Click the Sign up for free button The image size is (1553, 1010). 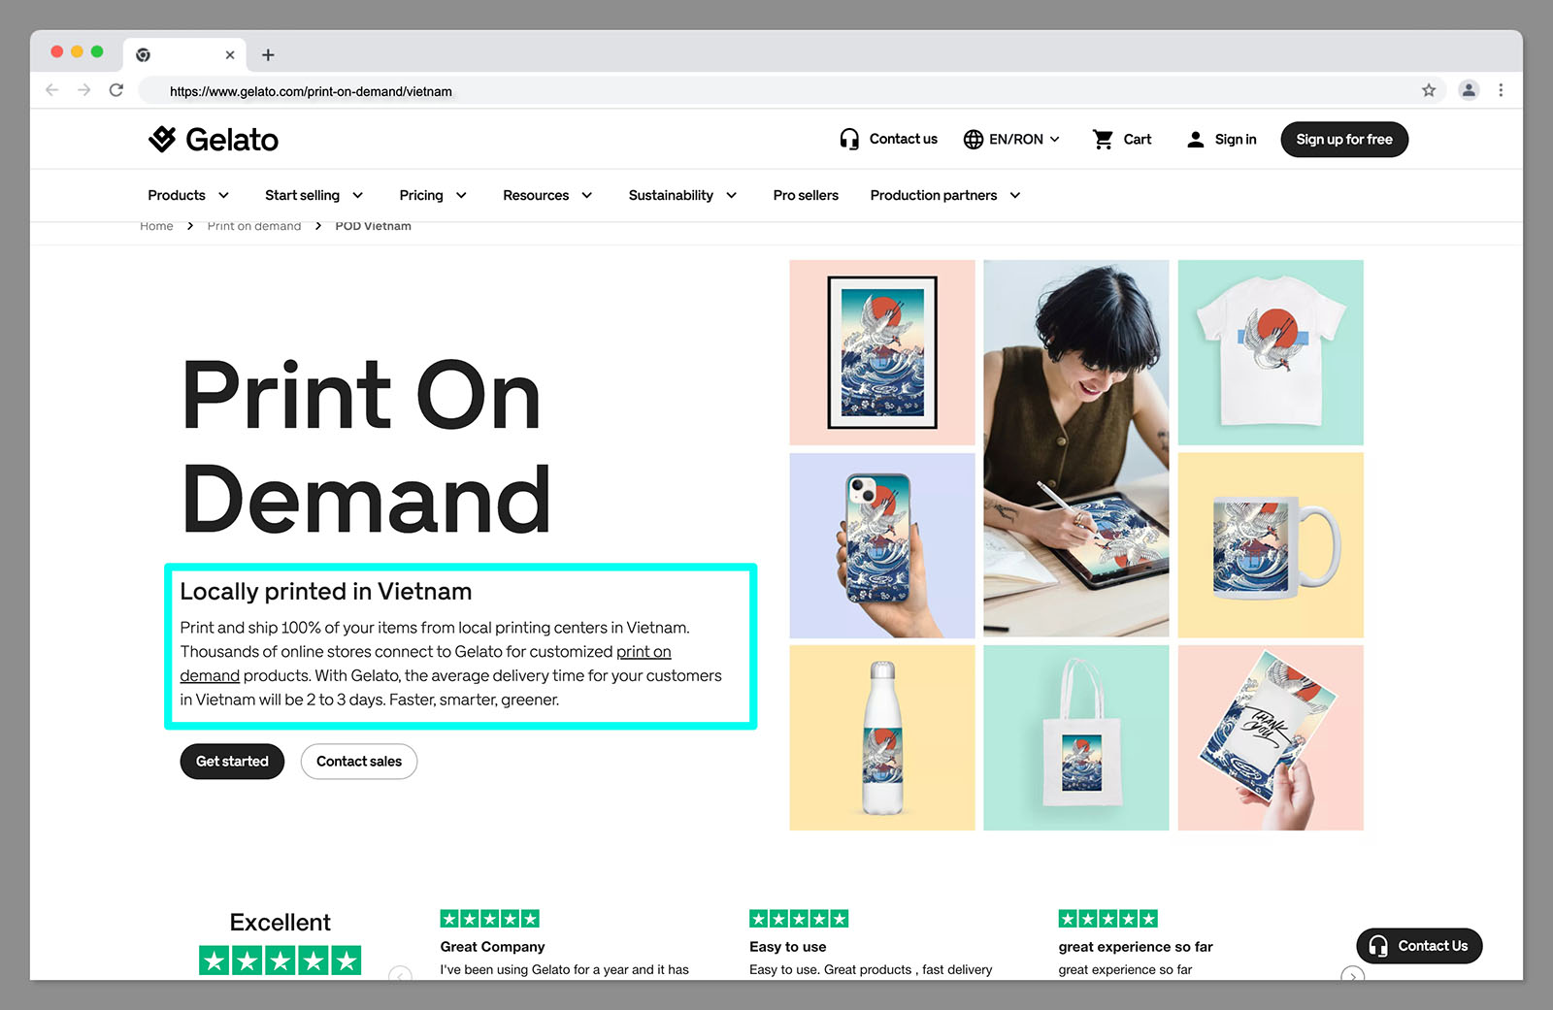point(1343,139)
